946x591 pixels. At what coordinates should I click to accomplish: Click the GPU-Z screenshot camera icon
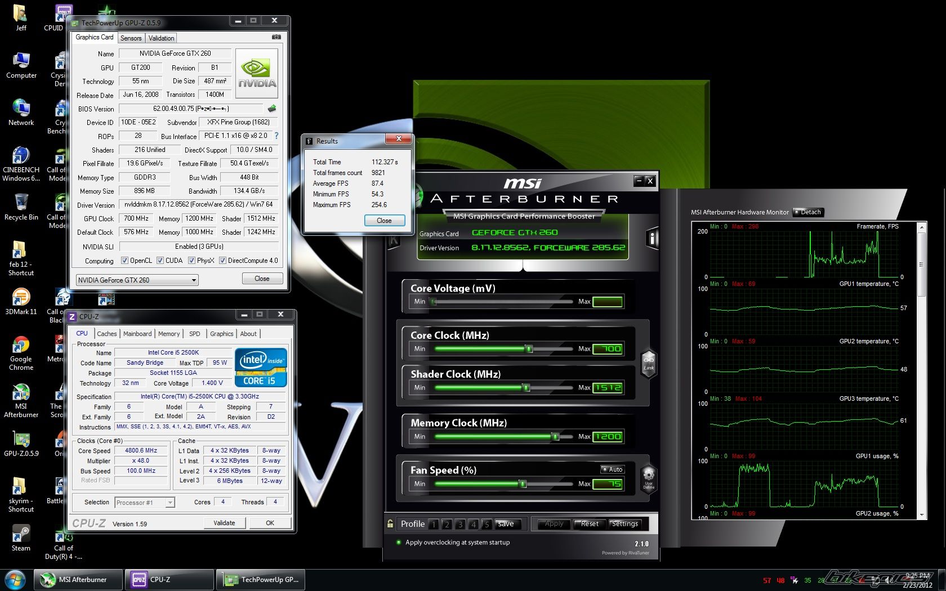[276, 37]
